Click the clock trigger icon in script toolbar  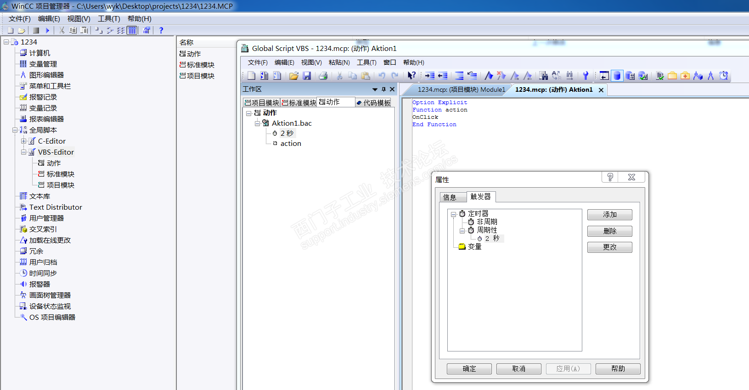pyautogui.click(x=724, y=76)
